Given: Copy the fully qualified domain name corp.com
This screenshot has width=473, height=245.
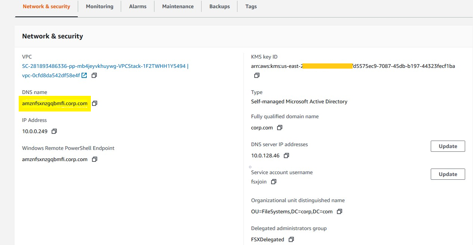Looking at the screenshot, I should 279,128.
